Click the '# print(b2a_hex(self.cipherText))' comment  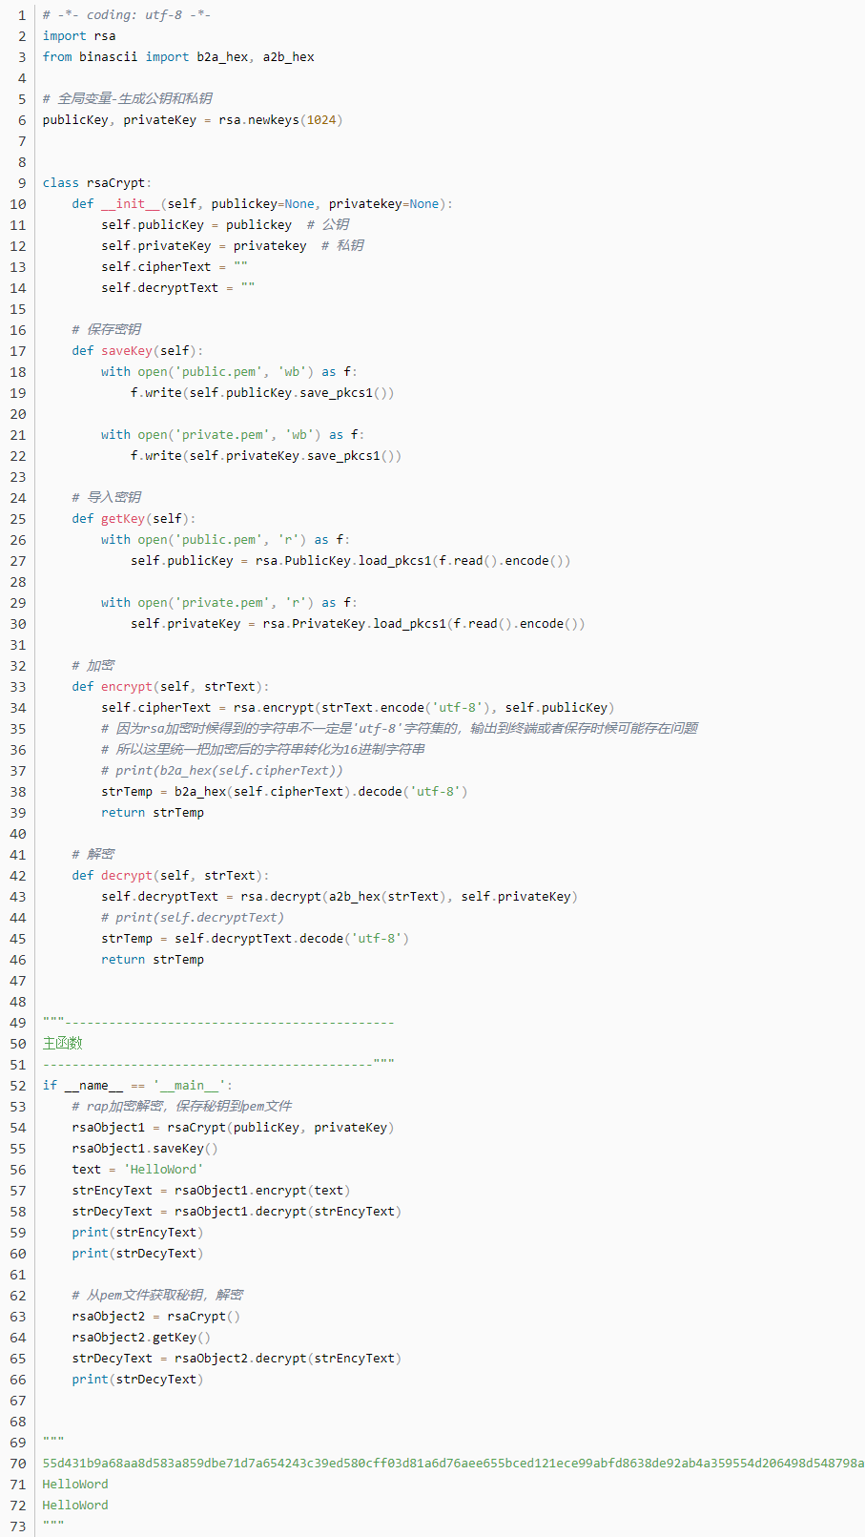(222, 771)
